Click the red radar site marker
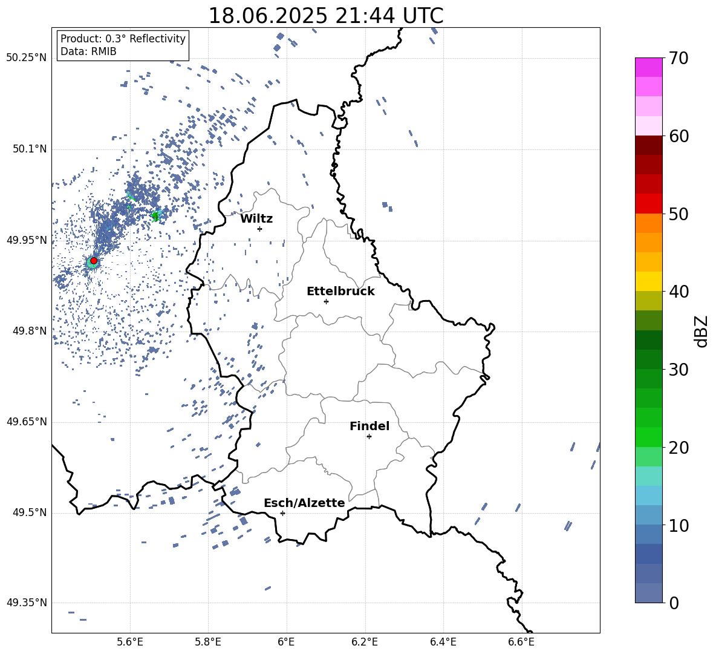The image size is (716, 654). (94, 261)
